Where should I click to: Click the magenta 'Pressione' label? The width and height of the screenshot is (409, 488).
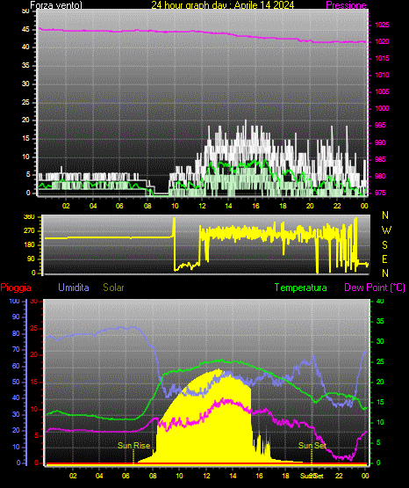pos(346,5)
